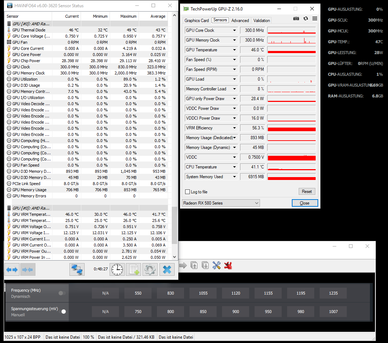
Task: Open GPU-Z hamburger menu icon
Action: coord(315,18)
